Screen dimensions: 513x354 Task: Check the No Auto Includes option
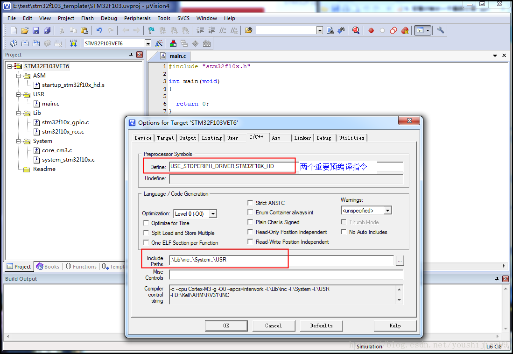coord(344,232)
